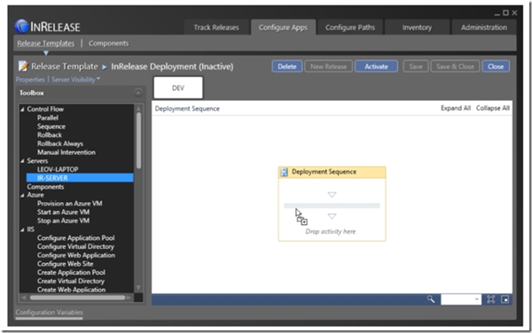Open the Server Visibility dropdown
Viewport: 532px width, 333px height.
click(75, 80)
